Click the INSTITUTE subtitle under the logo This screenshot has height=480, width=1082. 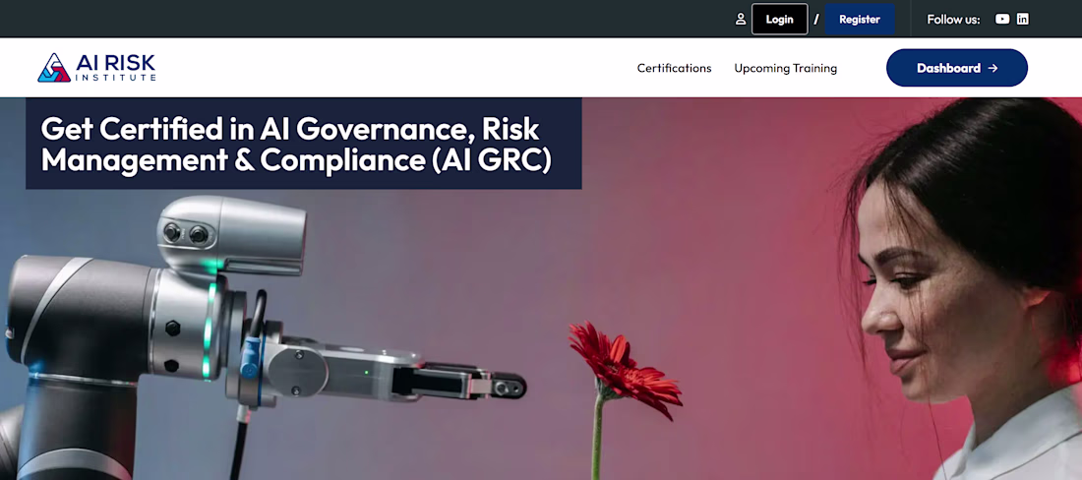[115, 78]
